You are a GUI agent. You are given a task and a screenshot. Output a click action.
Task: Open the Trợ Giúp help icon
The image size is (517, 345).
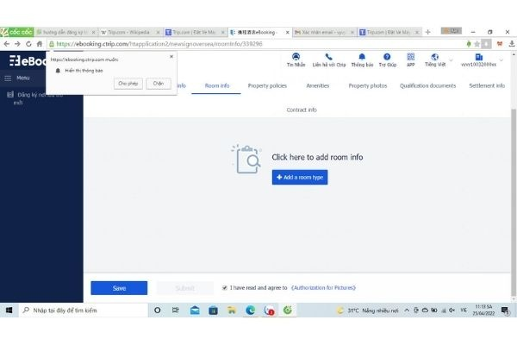pos(387,57)
